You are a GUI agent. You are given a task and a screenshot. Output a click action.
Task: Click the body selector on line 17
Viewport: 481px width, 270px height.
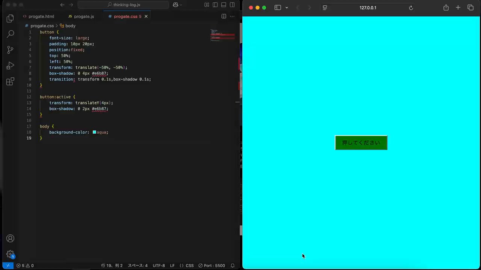click(x=44, y=126)
